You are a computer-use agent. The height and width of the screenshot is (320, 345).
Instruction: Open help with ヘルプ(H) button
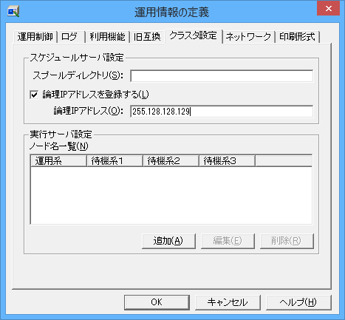tap(298, 302)
